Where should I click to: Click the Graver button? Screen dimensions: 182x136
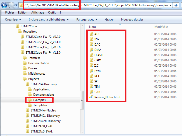pos(109,20)
